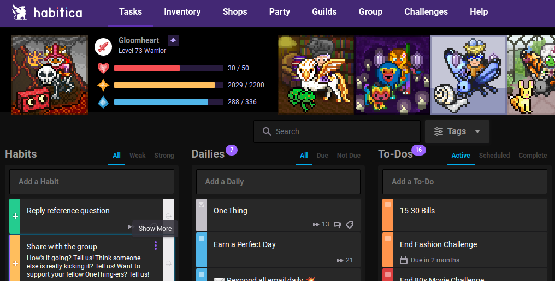Check off Earn a Perfect Day

[x=202, y=238]
